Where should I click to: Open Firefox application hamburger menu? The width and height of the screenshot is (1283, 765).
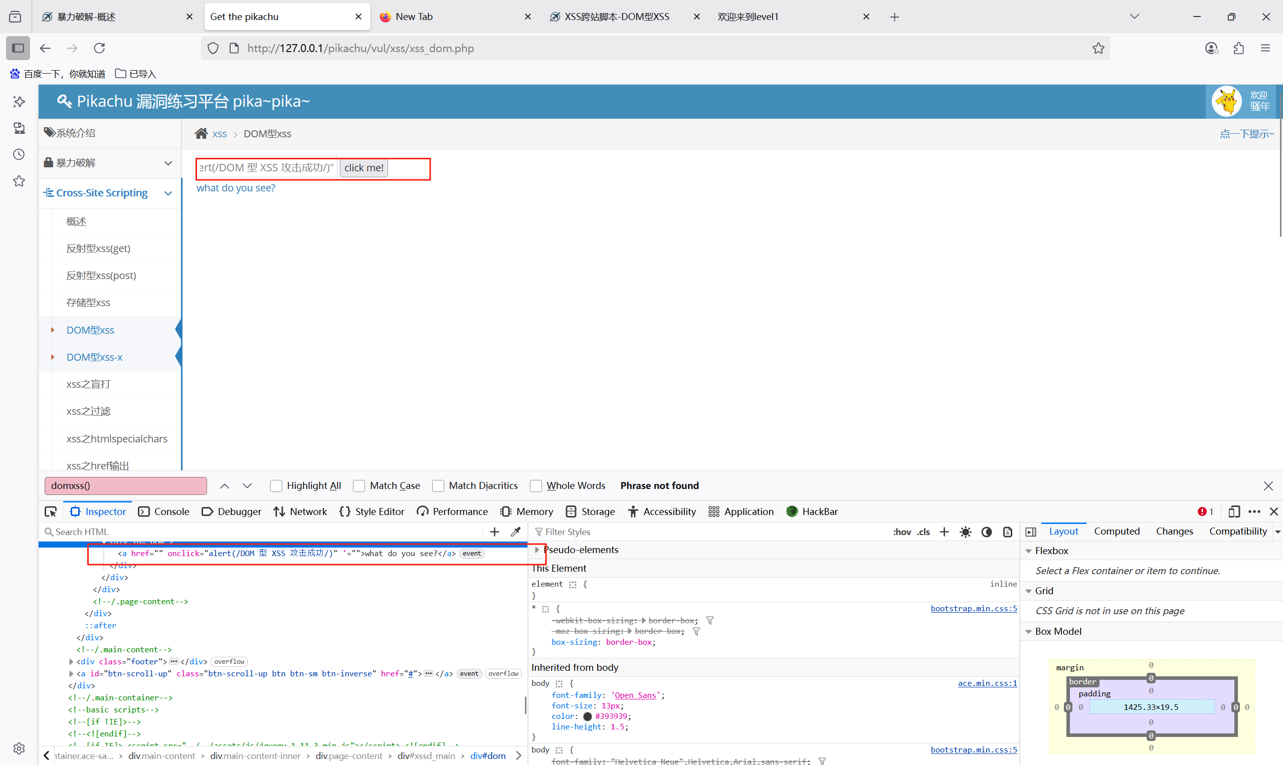click(1265, 48)
